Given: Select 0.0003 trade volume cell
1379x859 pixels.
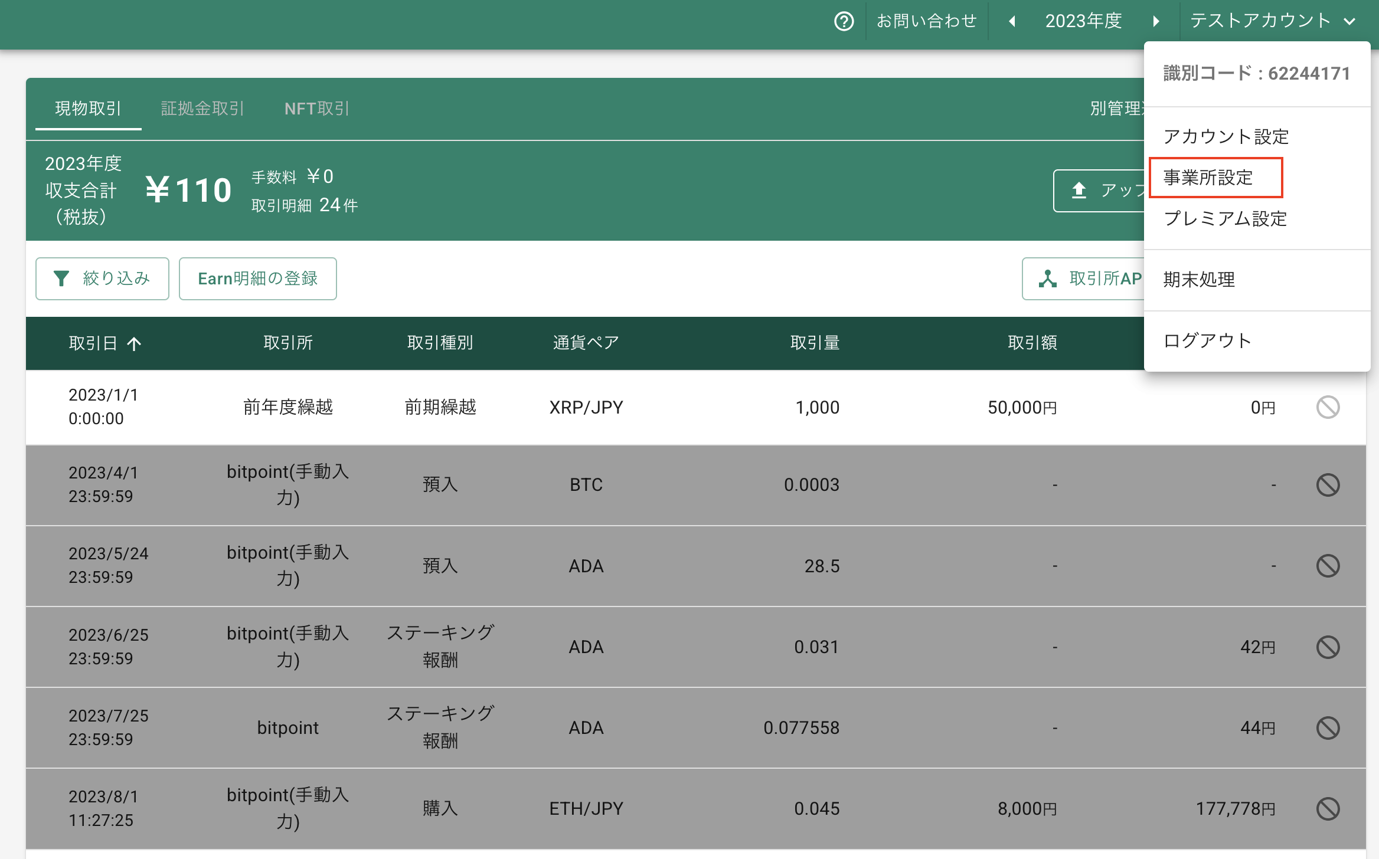Looking at the screenshot, I should pyautogui.click(x=812, y=485).
